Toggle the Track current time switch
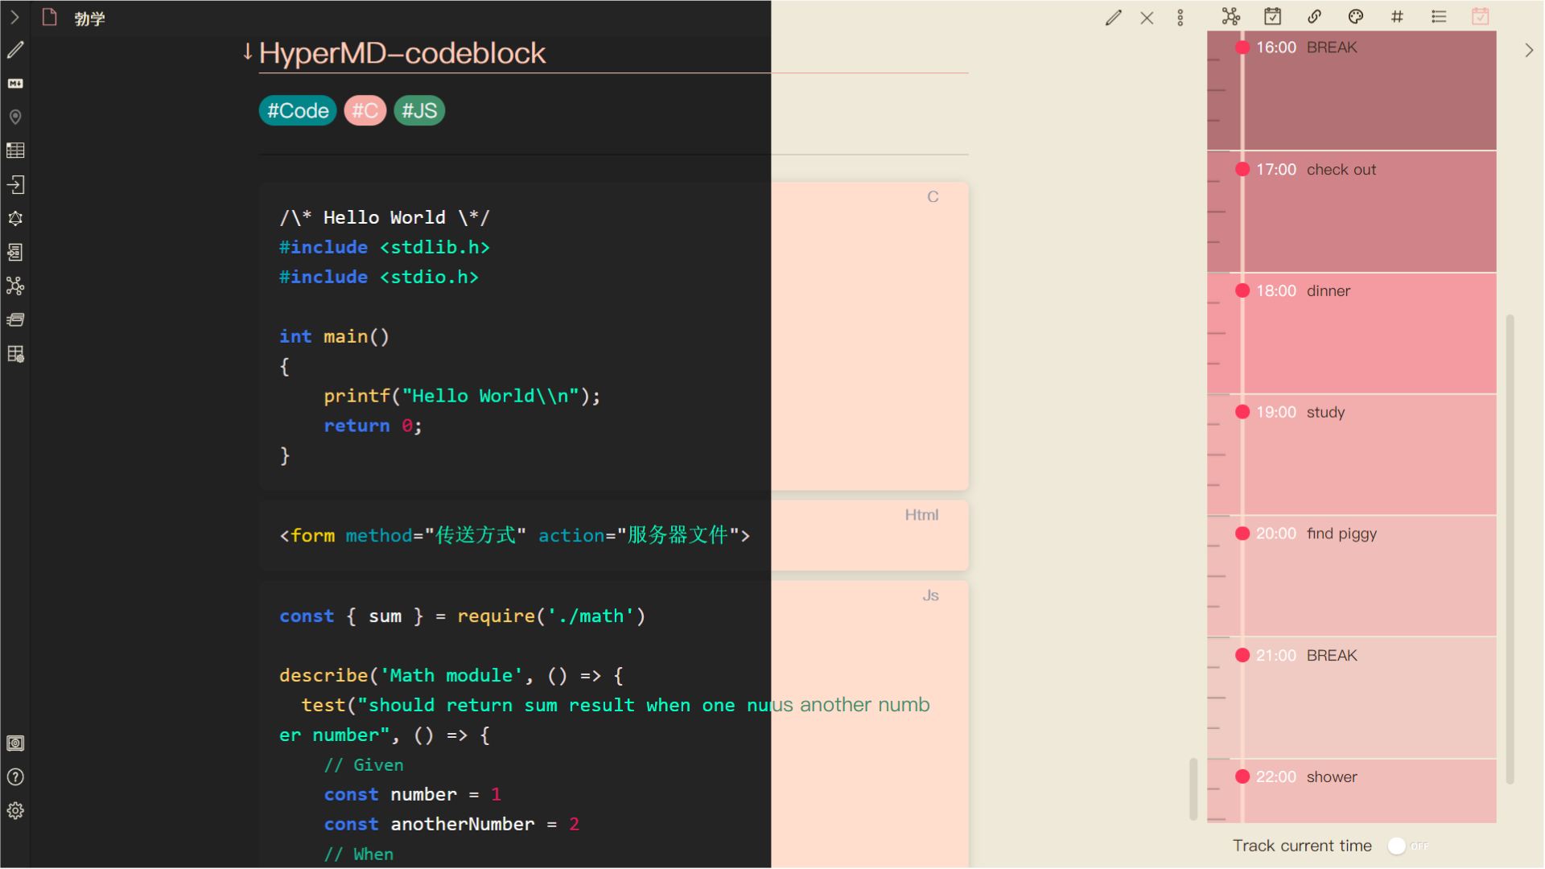This screenshot has width=1545, height=869. [1407, 846]
